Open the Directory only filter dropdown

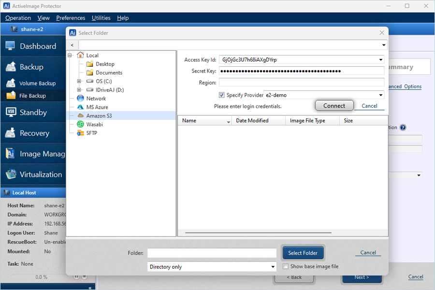(x=273, y=267)
